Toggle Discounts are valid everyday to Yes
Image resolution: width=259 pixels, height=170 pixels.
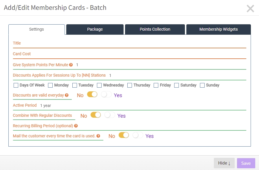coord(106,95)
